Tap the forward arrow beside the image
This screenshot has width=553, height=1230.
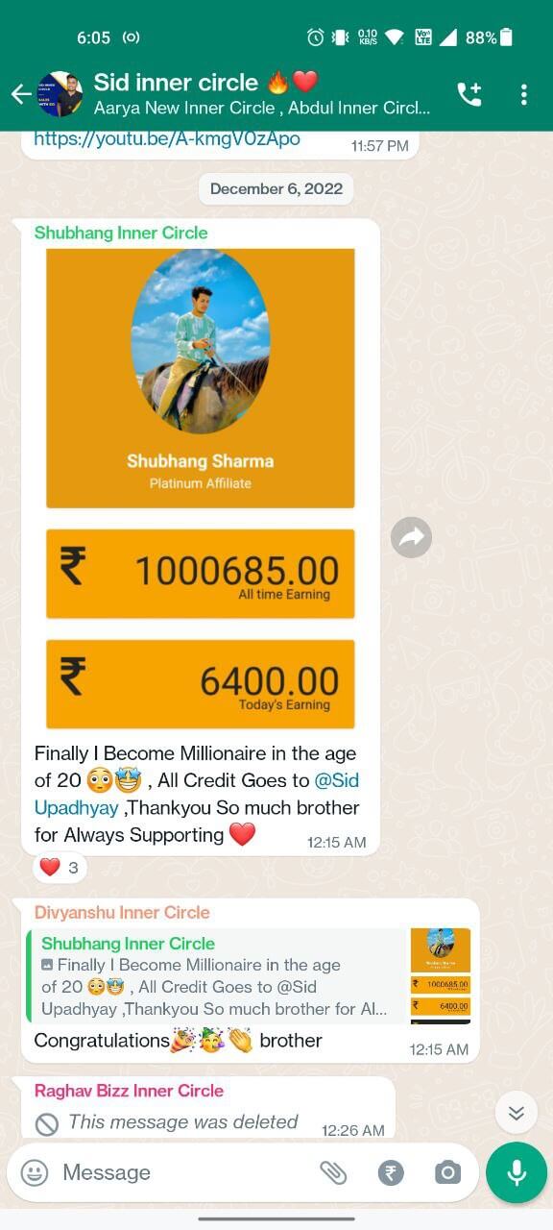point(412,539)
